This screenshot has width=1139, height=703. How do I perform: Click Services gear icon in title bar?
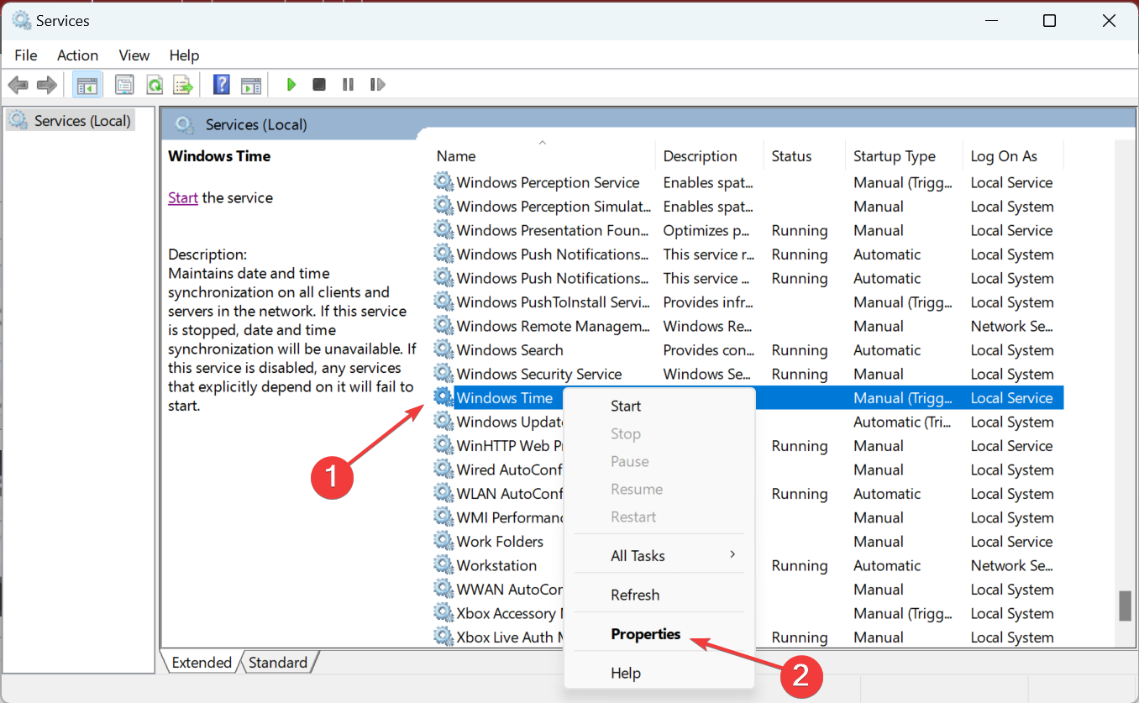click(x=21, y=20)
